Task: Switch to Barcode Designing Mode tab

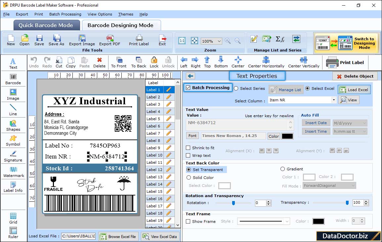Action: pyautogui.click(x=121, y=25)
